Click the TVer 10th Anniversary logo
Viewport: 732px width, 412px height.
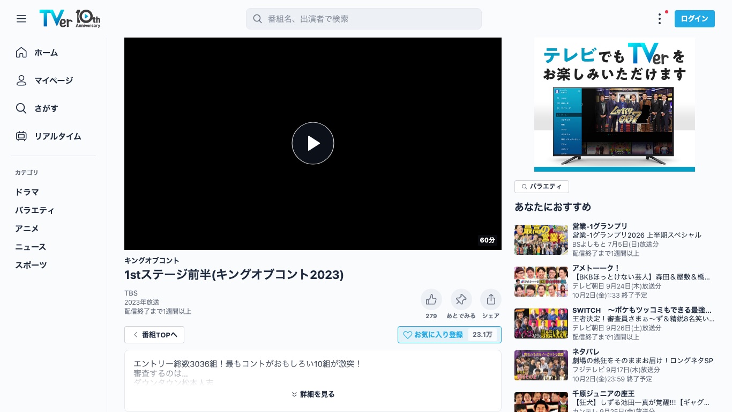(70, 19)
